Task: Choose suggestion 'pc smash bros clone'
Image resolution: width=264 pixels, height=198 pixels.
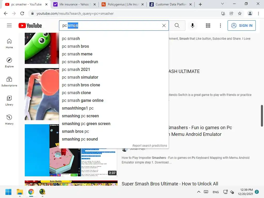Action: pos(114,85)
